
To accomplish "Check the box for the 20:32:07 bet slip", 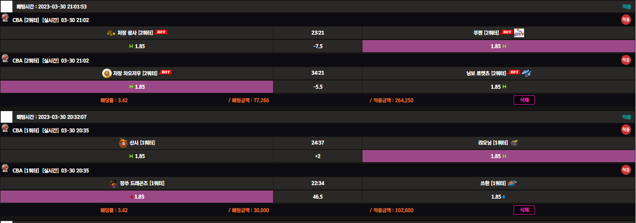I will (x=6, y=117).
